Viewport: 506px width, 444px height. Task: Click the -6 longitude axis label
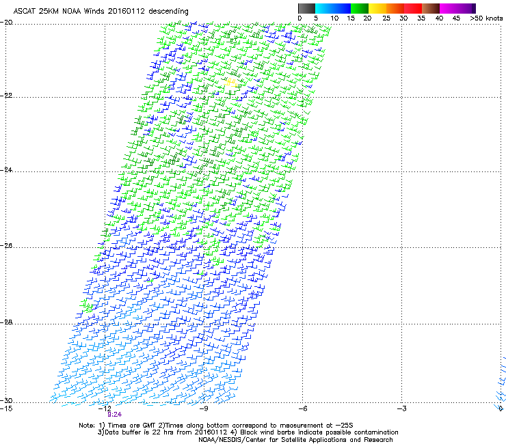[x=302, y=408]
